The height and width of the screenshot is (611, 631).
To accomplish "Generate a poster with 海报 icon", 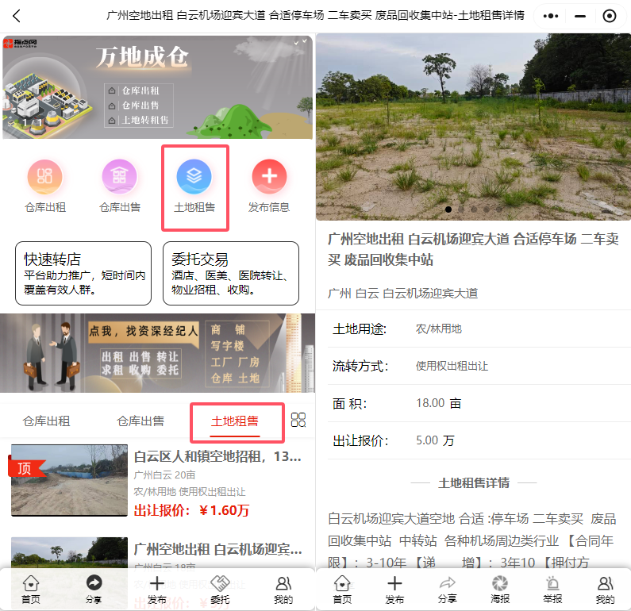I will (x=499, y=589).
